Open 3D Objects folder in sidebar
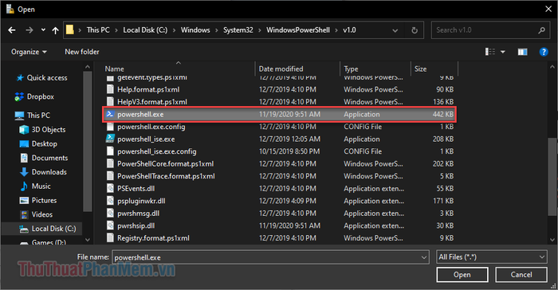Image resolution: width=558 pixels, height=290 pixels. [42, 130]
